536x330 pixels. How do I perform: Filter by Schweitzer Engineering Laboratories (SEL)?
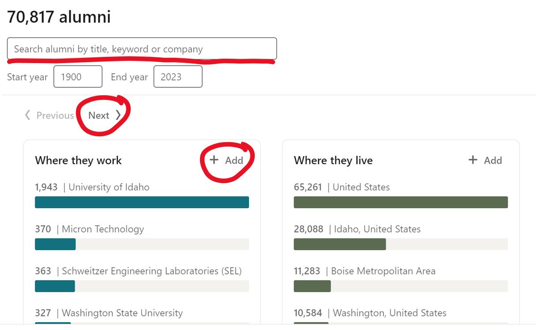(x=151, y=271)
